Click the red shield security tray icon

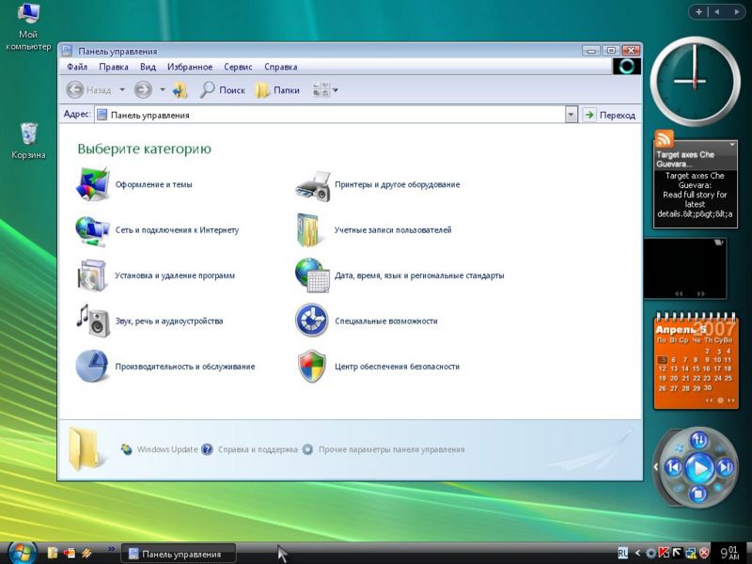704,553
